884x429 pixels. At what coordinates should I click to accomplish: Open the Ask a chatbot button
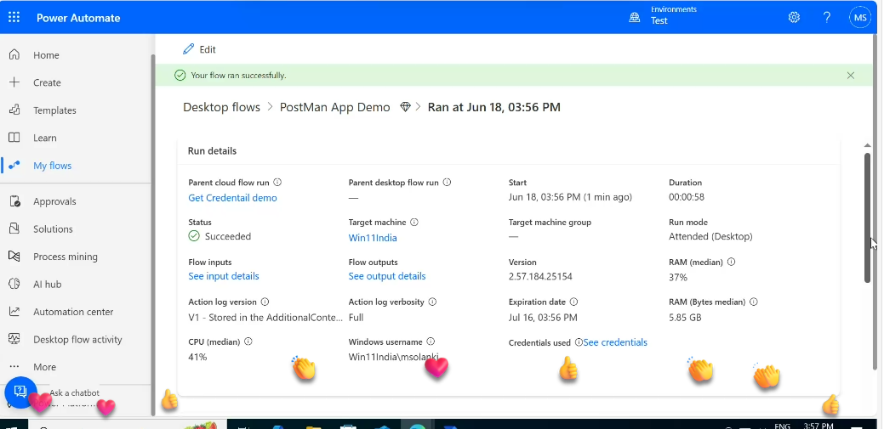(21, 392)
